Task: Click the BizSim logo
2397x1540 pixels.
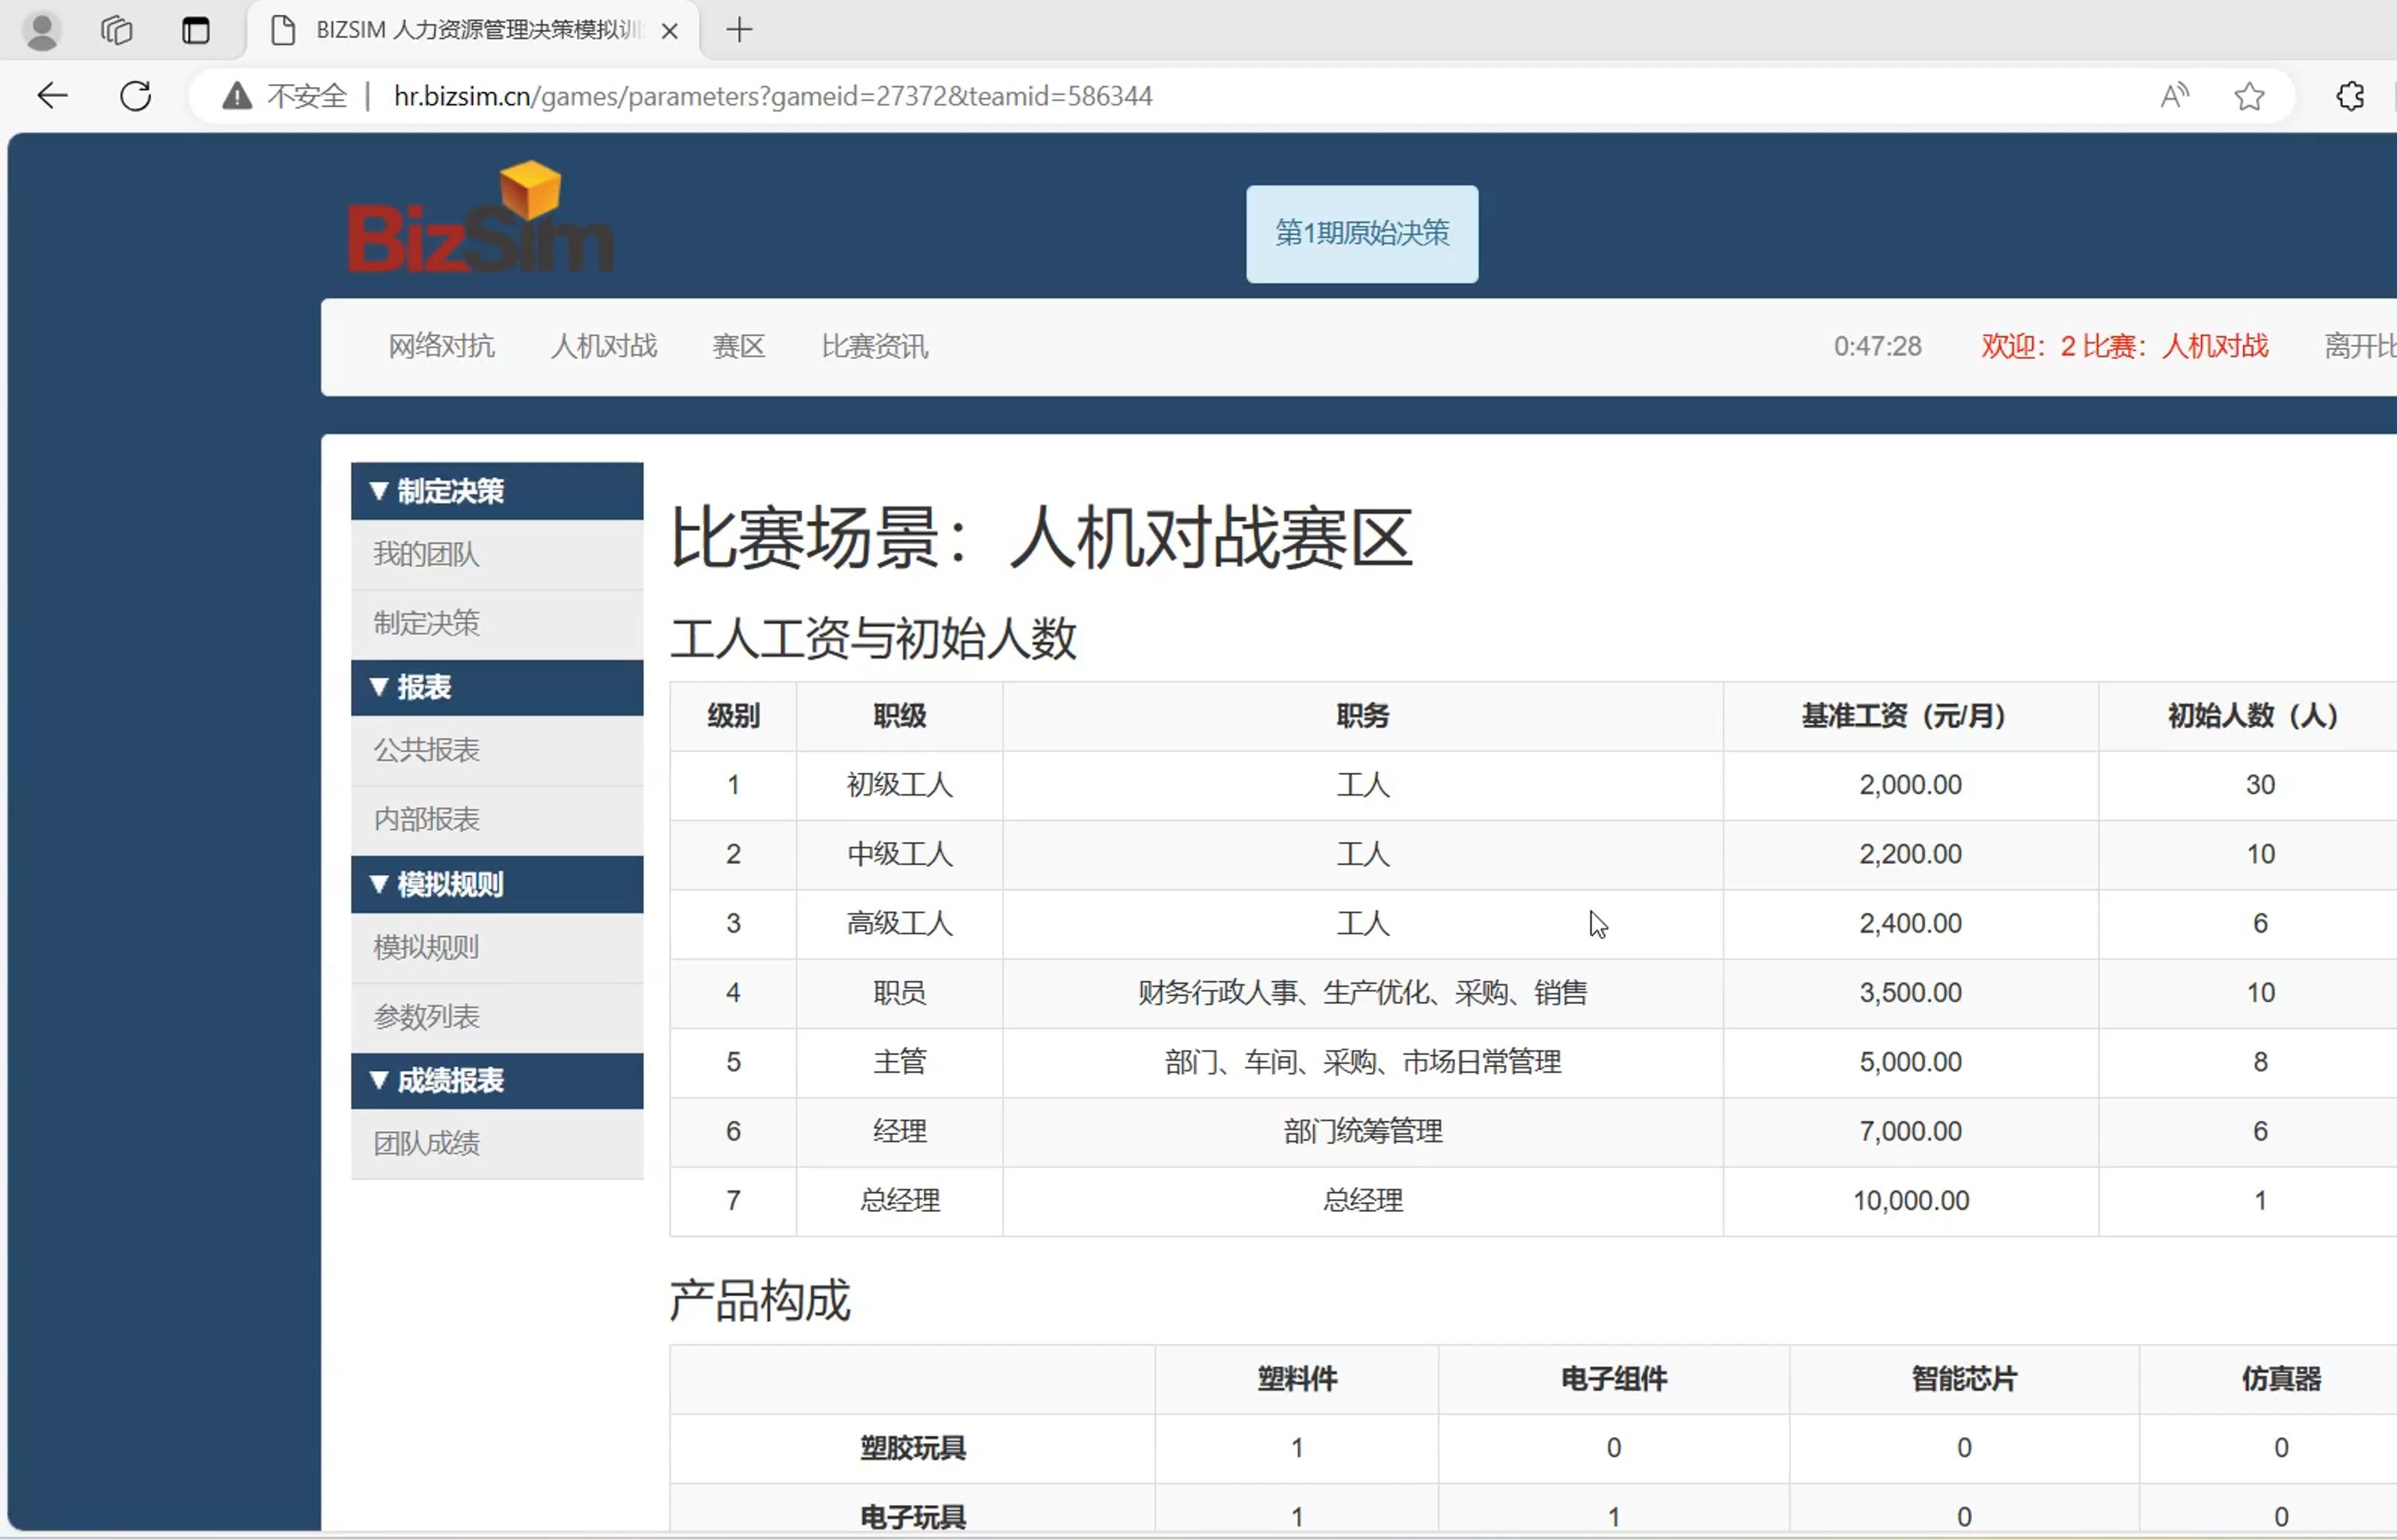Action: [x=481, y=217]
